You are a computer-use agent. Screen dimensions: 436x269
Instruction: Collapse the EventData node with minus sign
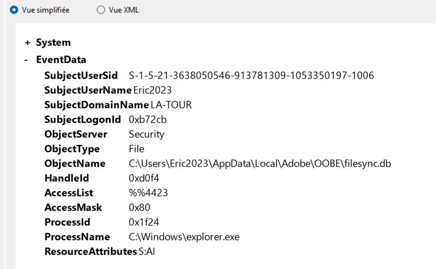tap(26, 60)
